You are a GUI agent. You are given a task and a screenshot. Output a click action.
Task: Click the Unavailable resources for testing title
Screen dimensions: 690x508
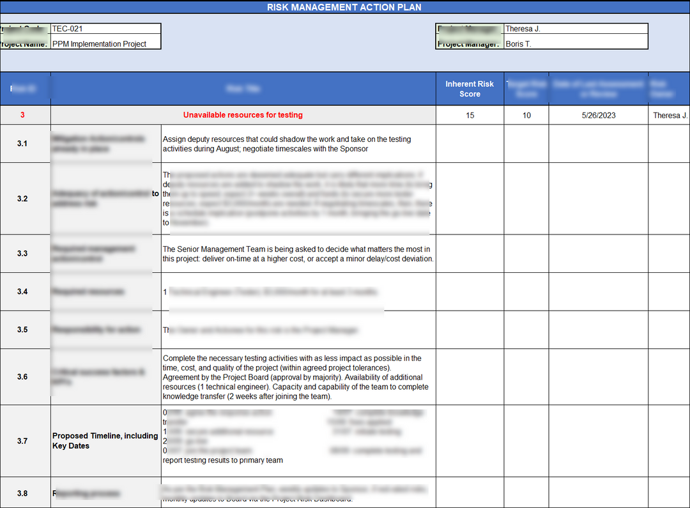pyautogui.click(x=243, y=115)
